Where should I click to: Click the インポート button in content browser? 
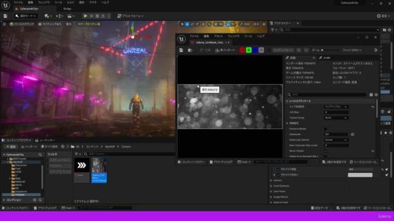(29, 147)
